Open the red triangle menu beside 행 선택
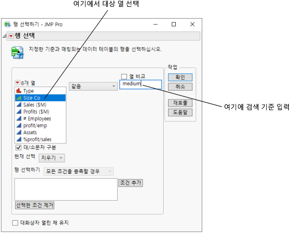 11,36
